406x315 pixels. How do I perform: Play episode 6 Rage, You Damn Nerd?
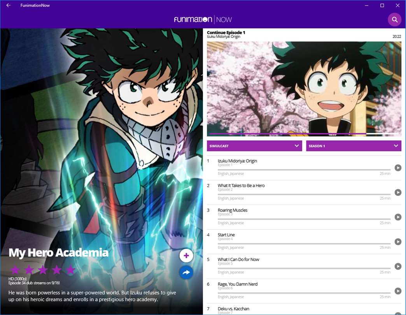tap(398, 291)
